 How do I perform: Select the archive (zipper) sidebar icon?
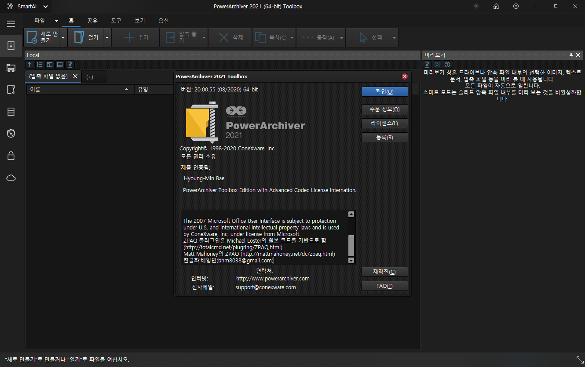pos(11,46)
